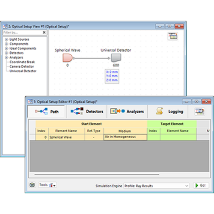Viewport: 214px width, 214px height.
Task: Click the Optical Setup View title bar icon
Action: (x=5, y=26)
